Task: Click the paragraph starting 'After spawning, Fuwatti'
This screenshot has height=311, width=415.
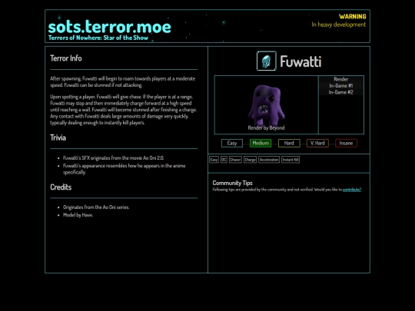Action: (x=123, y=81)
